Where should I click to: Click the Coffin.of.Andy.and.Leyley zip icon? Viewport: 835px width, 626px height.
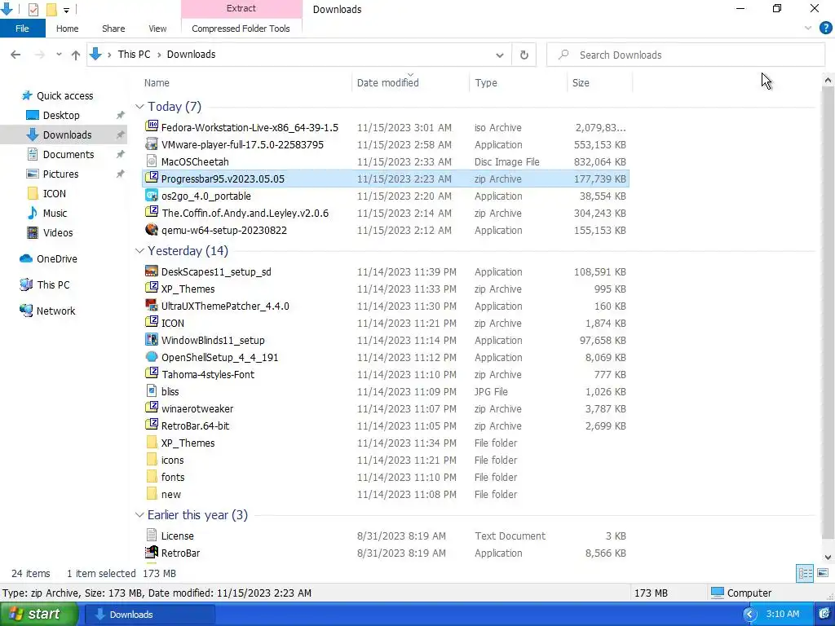pyautogui.click(x=152, y=212)
